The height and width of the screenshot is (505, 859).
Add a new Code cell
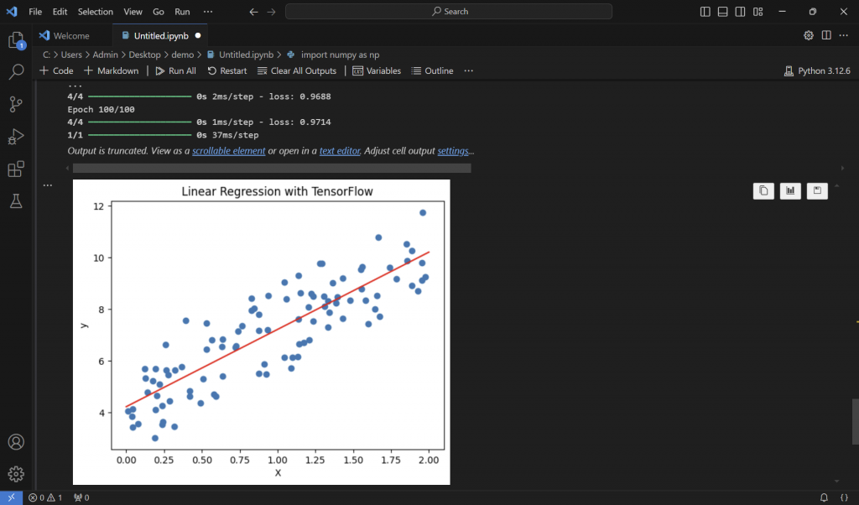point(56,70)
